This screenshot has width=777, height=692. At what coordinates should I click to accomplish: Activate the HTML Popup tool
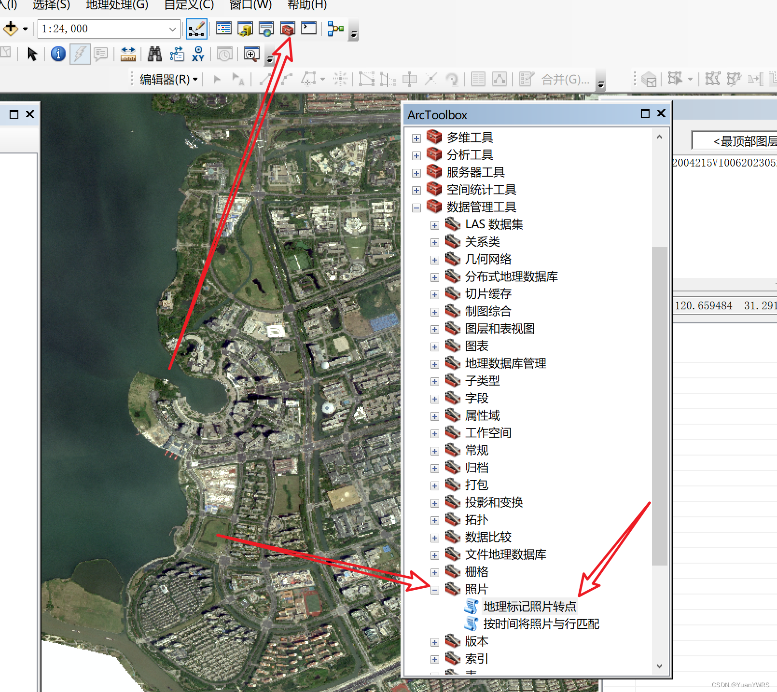point(101,54)
